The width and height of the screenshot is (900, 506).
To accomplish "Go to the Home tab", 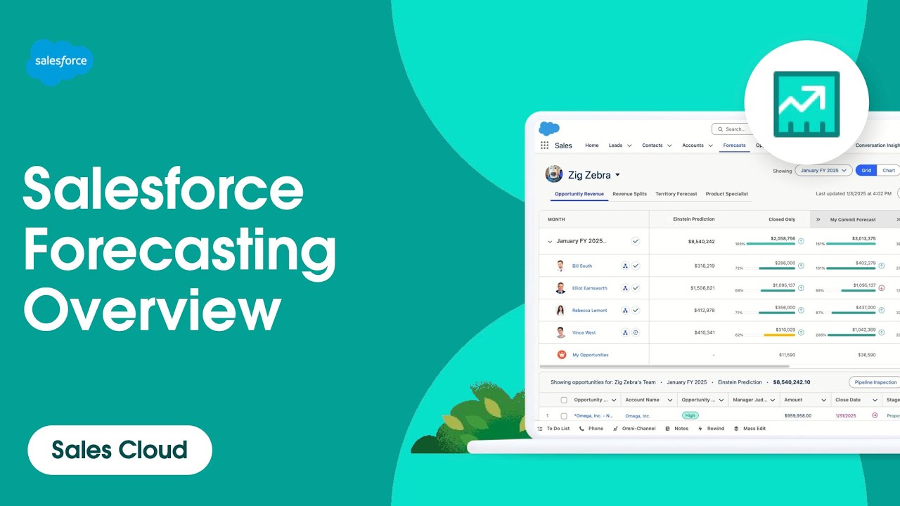I will (592, 145).
